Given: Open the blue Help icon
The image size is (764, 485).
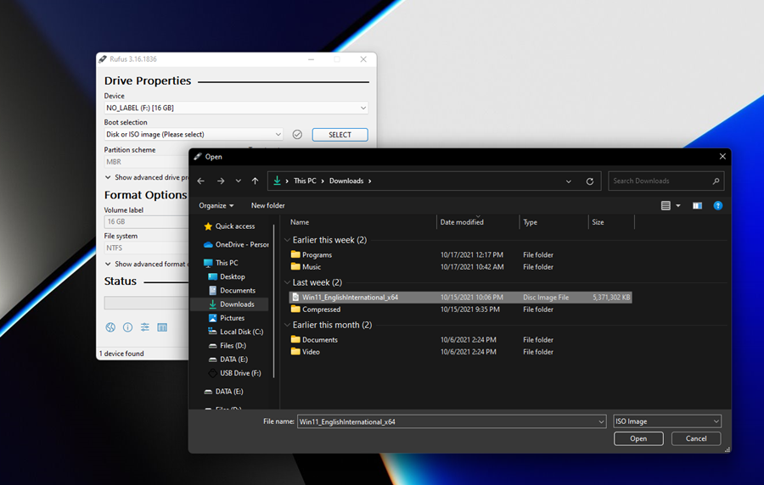Looking at the screenshot, I should point(717,206).
